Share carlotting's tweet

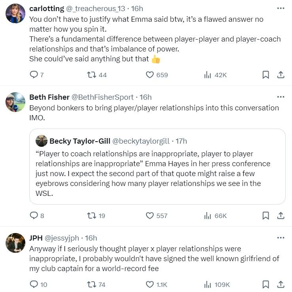point(281,75)
